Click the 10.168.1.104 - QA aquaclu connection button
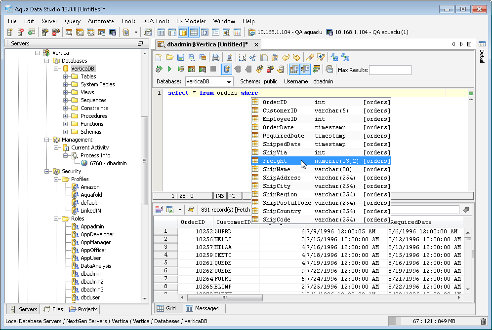Viewport: 492px width, 330px height. click(286, 32)
